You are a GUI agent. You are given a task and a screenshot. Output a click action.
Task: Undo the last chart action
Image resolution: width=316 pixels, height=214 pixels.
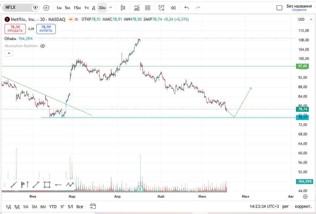[187, 8]
